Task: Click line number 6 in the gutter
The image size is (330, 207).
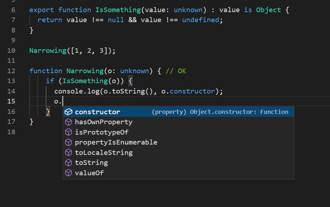Action: tap(13, 10)
